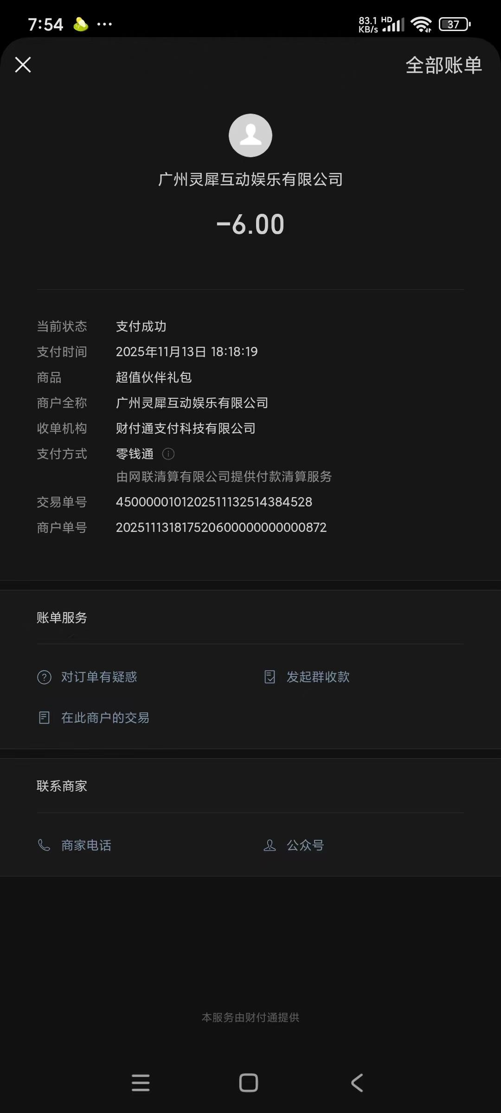501x1113 pixels.
Task: Open the merchant 公众号 page
Action: (x=305, y=845)
